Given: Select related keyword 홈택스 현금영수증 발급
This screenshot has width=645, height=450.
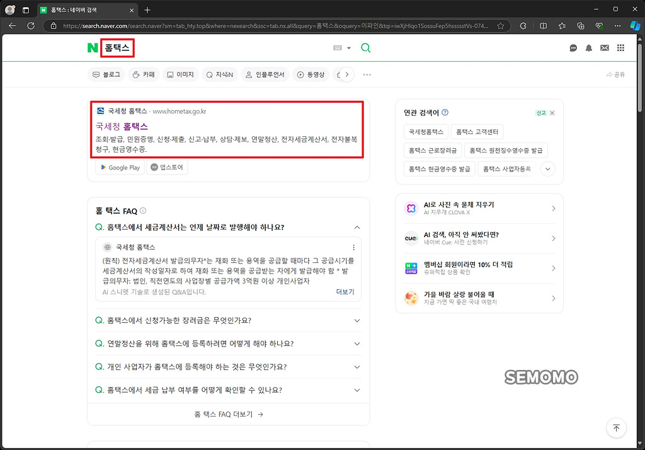Looking at the screenshot, I should coord(439,169).
